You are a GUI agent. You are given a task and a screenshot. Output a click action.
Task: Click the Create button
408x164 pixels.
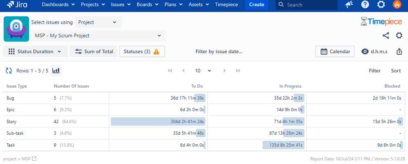[257, 4]
